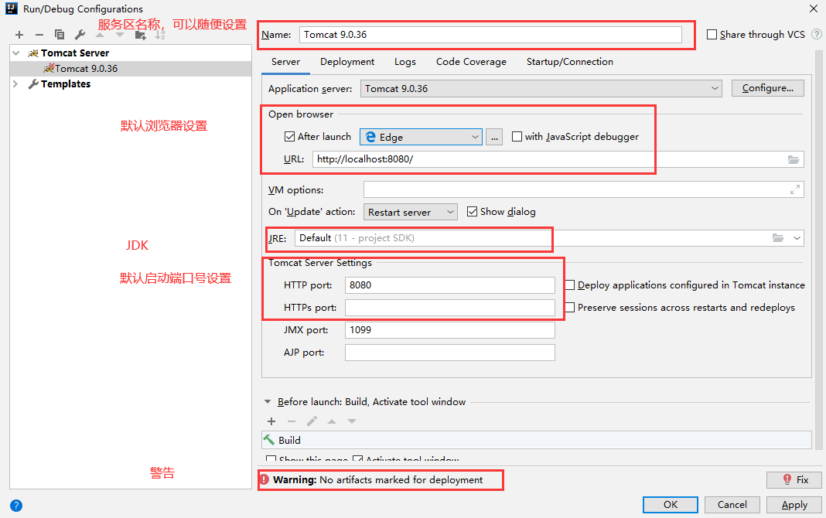The image size is (826, 518).
Task: Enable with JavaScript debugger
Action: point(517,137)
